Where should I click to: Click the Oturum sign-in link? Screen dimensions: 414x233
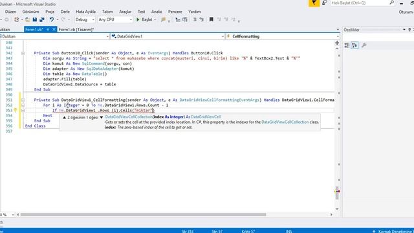[x=406, y=12]
